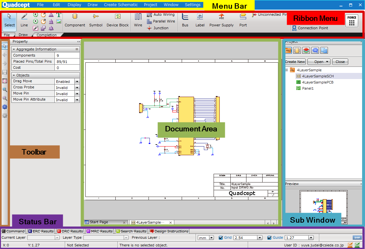Viewport: 365px width, 249px height.
Task: Set Drag Move to Enabled in Property panel
Action: pos(76,81)
